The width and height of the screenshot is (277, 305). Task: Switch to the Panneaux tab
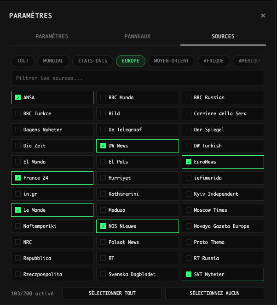pos(137,36)
